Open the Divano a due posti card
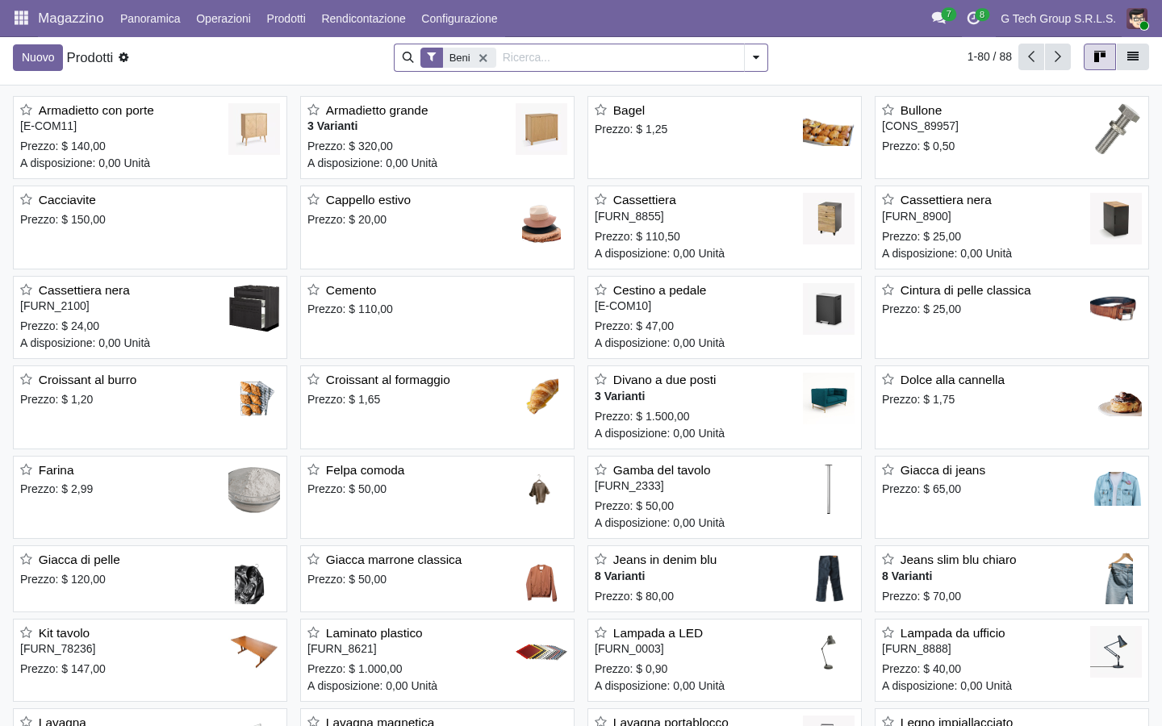 point(725,407)
